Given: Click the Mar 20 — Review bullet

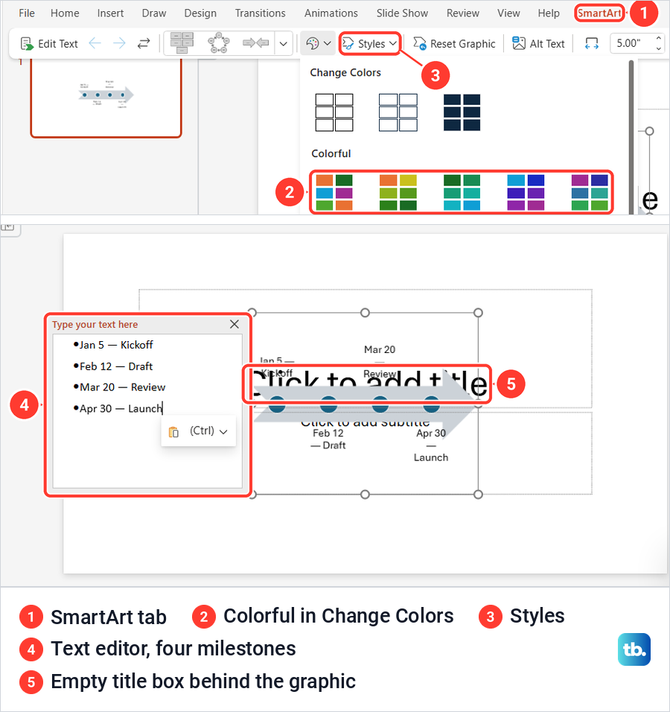Looking at the screenshot, I should pos(119,387).
